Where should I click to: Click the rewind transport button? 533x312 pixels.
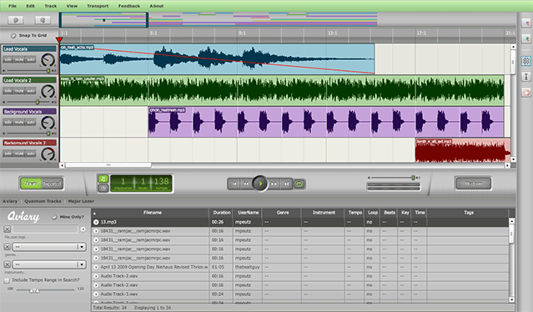pos(246,184)
